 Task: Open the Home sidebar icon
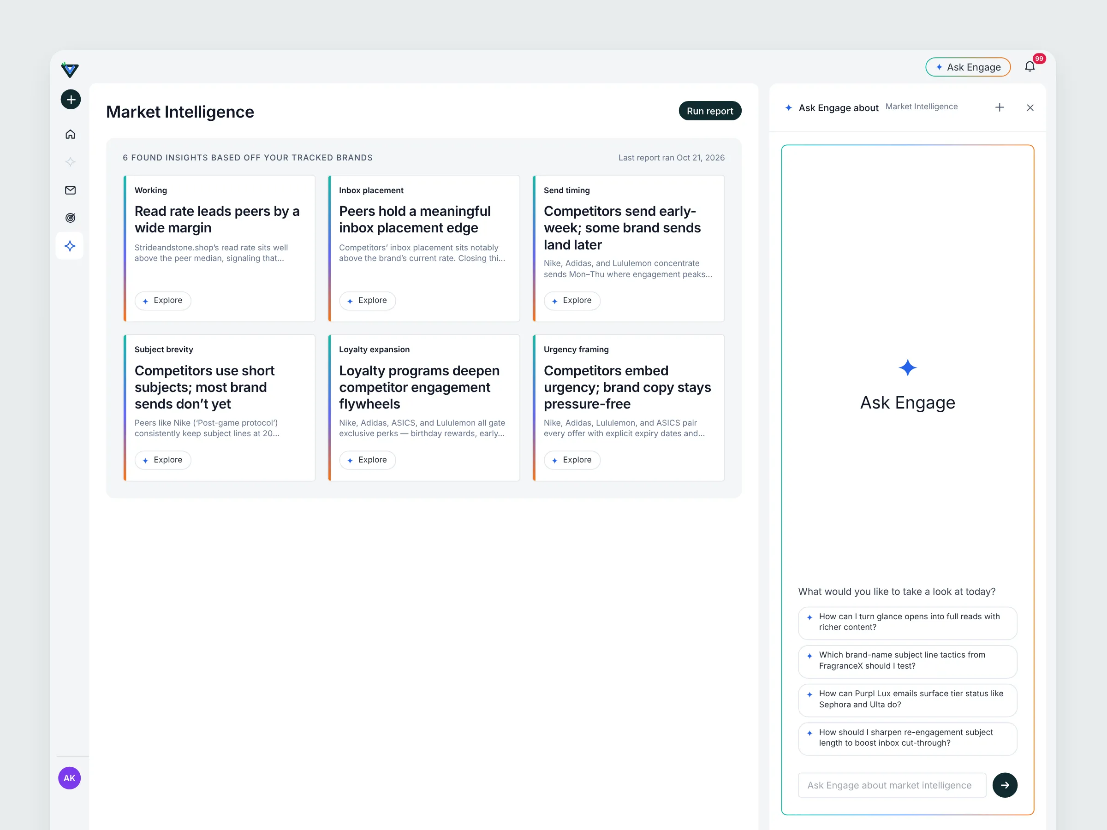71,134
